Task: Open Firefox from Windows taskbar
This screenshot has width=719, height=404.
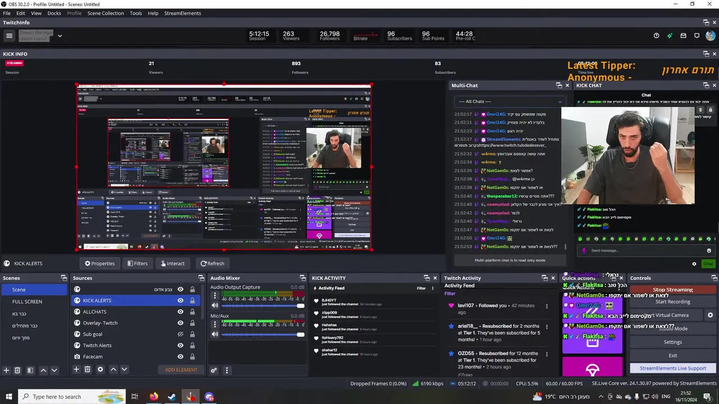Action: pyautogui.click(x=153, y=397)
